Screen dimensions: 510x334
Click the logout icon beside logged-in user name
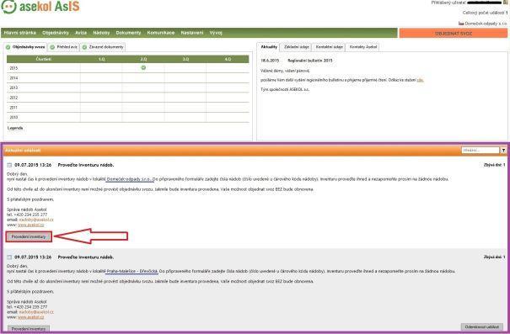coord(505,3)
